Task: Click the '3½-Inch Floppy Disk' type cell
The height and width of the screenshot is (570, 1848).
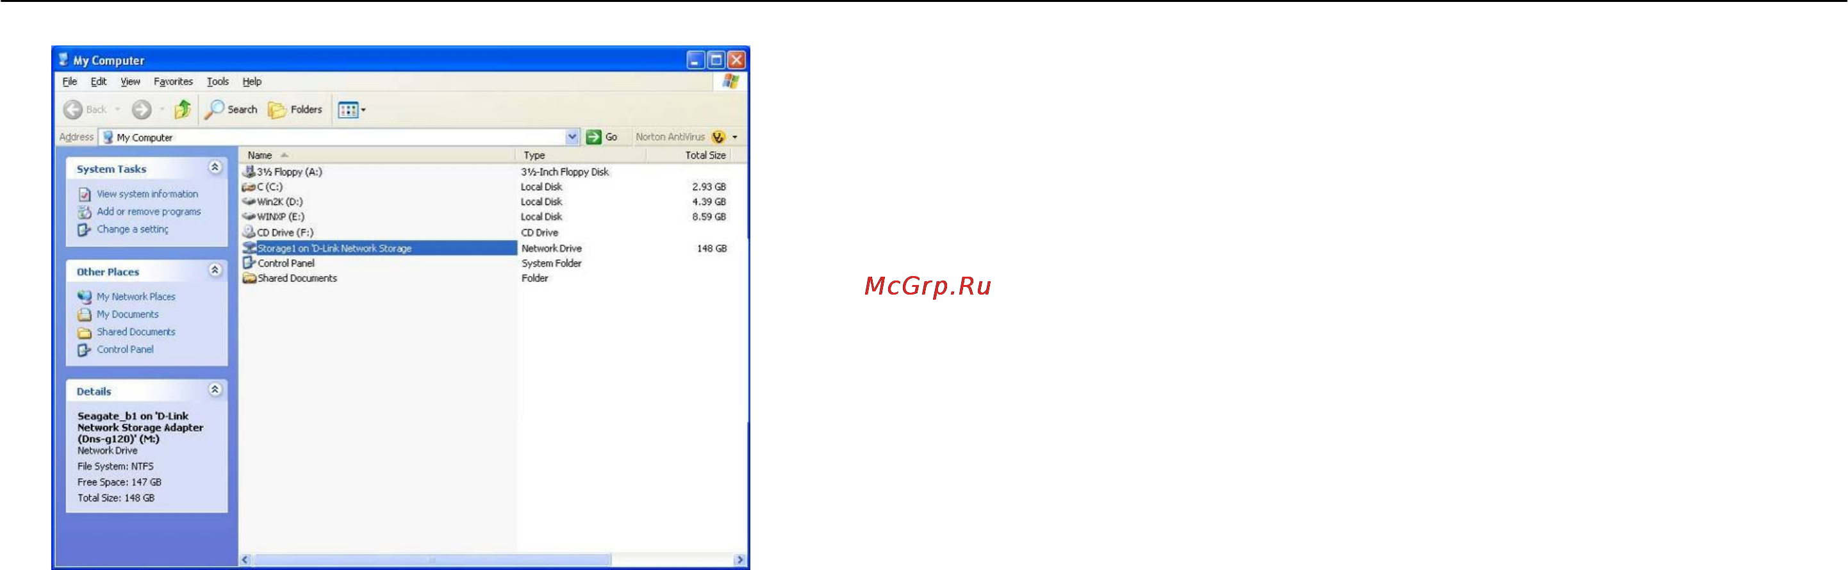Action: 565,172
